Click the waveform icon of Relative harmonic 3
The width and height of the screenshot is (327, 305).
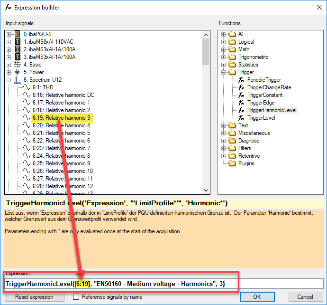pos(27,117)
